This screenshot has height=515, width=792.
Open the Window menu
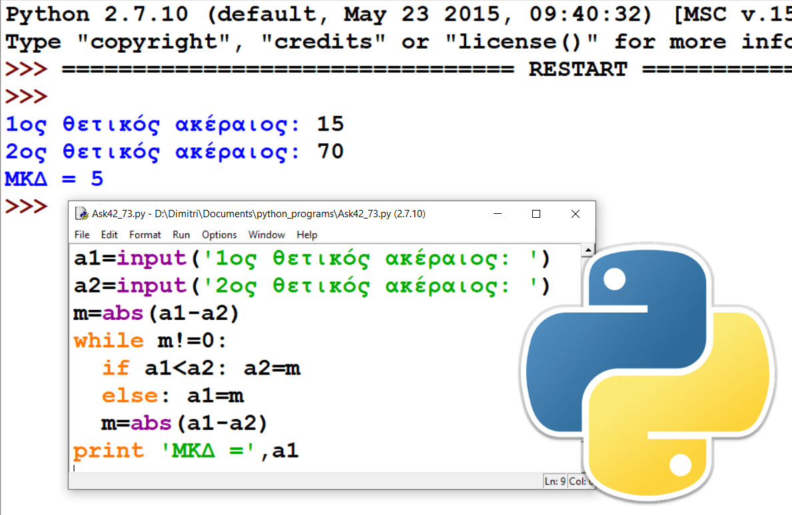266,235
